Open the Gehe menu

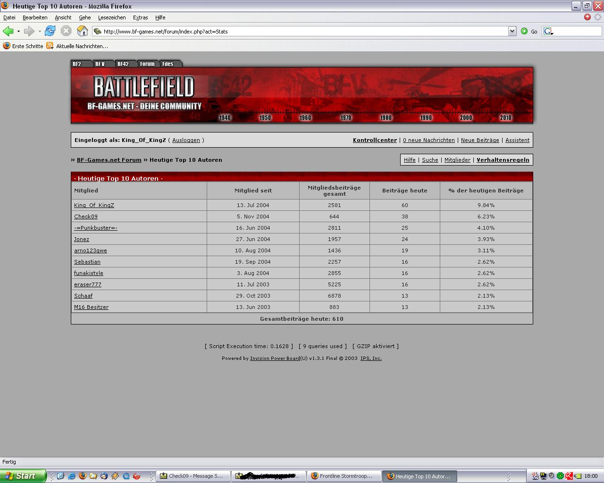[x=85, y=17]
